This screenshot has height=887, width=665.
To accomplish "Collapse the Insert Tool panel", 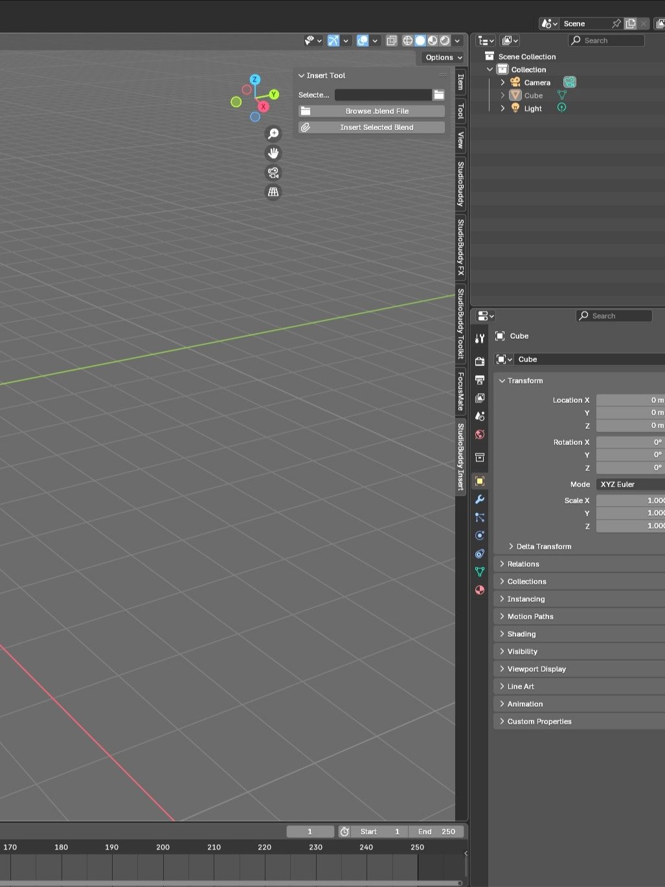I will tap(302, 76).
